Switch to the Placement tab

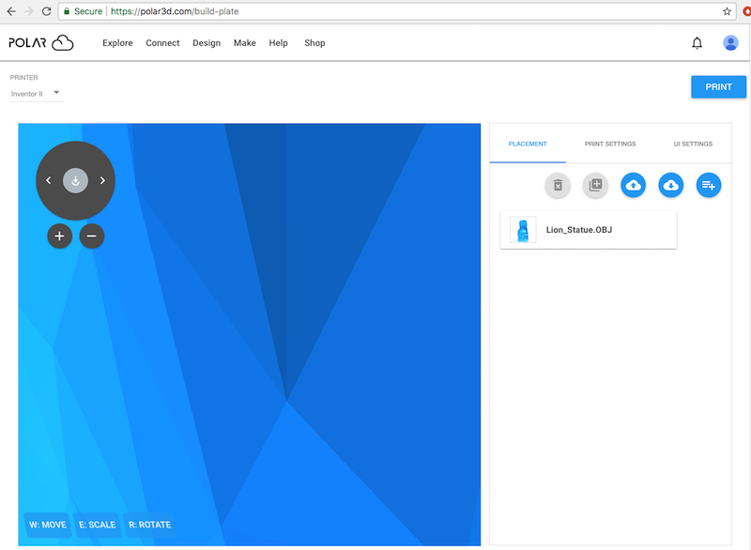click(x=528, y=144)
